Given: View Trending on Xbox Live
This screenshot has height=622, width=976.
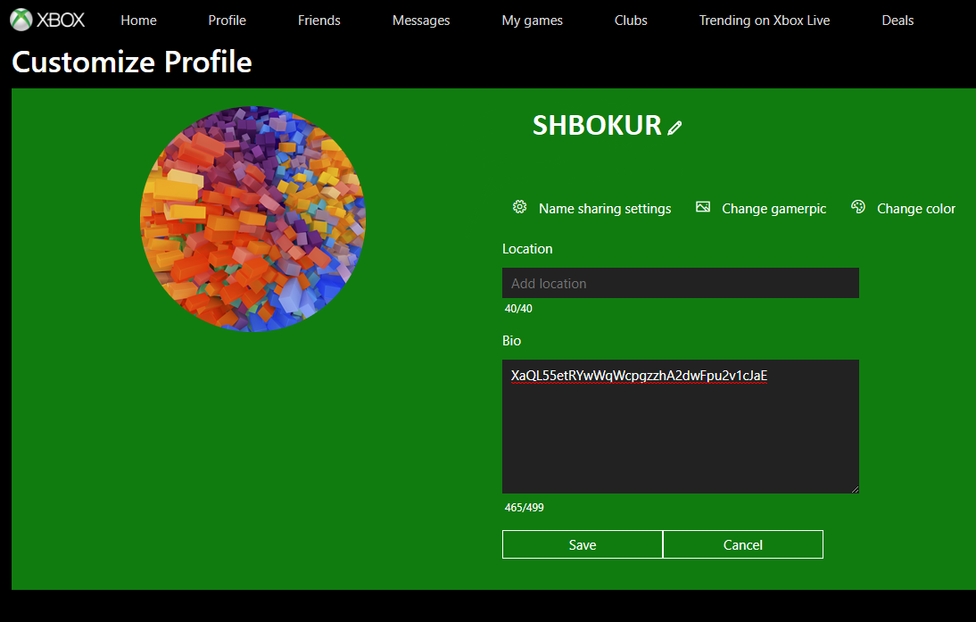Looking at the screenshot, I should tap(765, 21).
